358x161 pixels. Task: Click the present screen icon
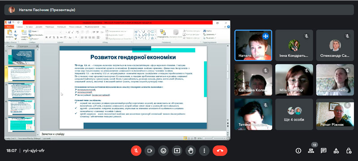pos(177,151)
